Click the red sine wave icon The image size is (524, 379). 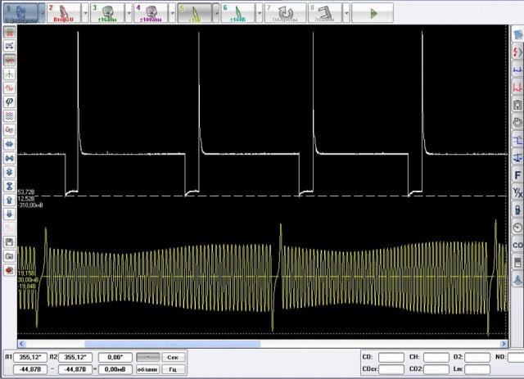(9, 88)
